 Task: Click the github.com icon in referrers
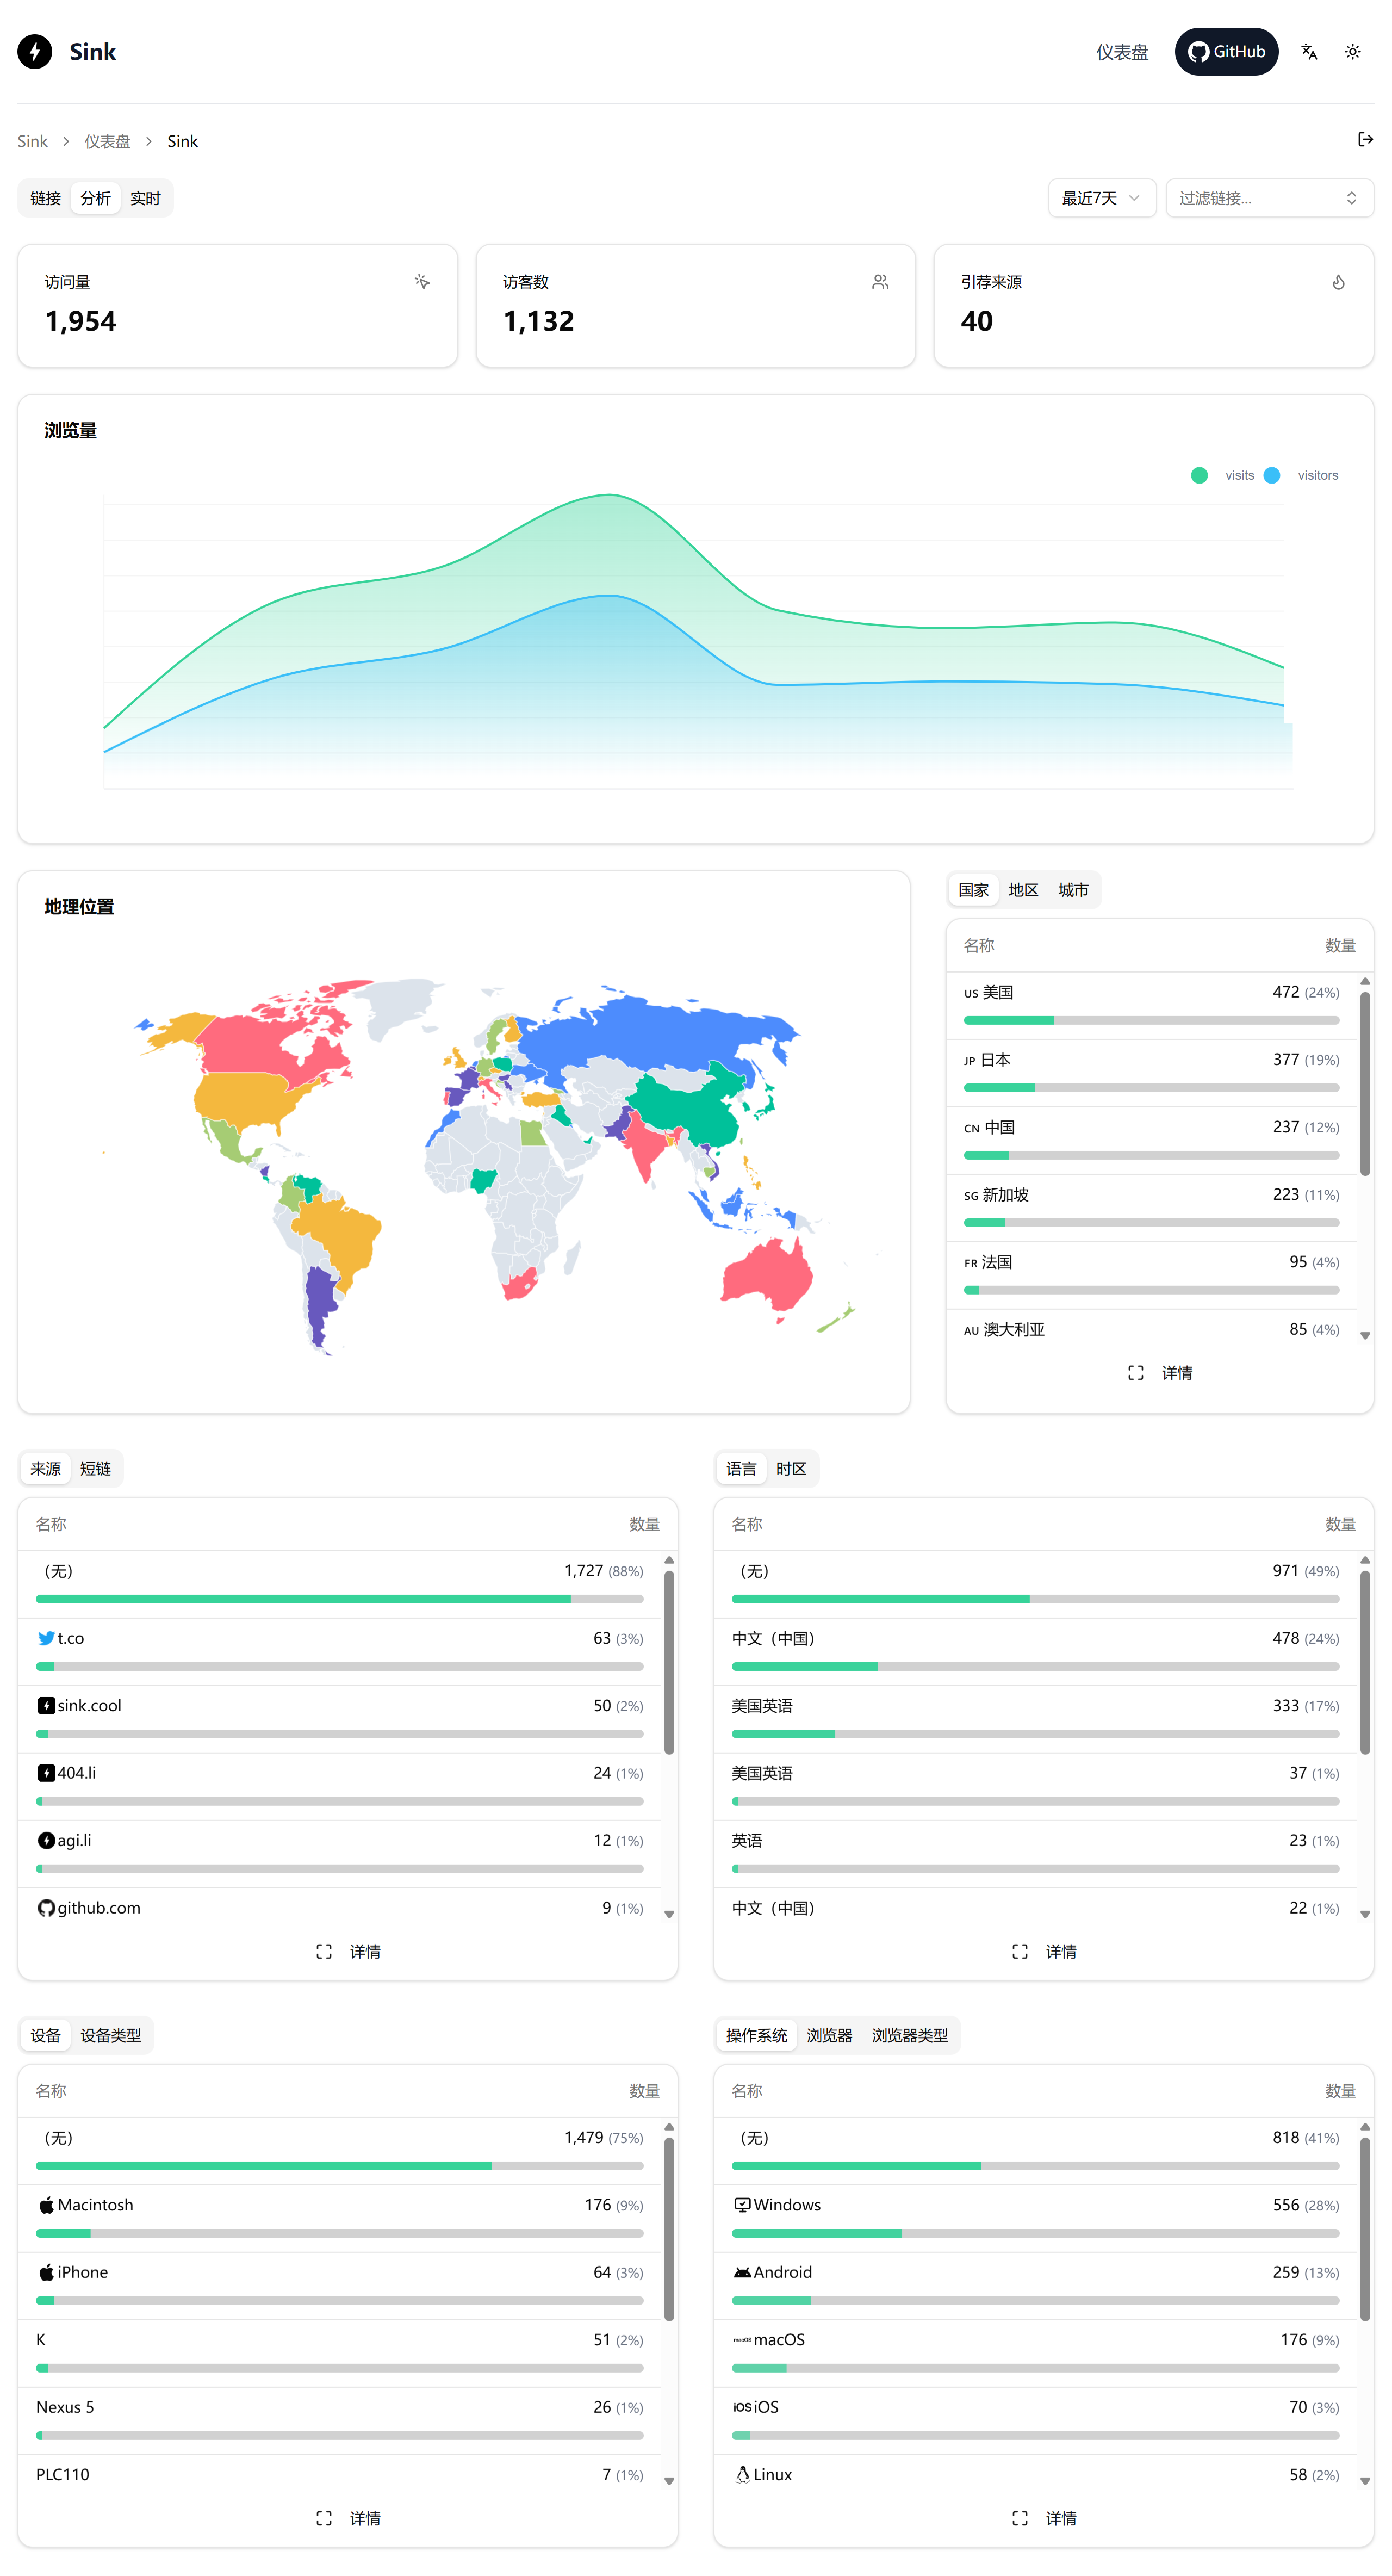coord(46,1908)
